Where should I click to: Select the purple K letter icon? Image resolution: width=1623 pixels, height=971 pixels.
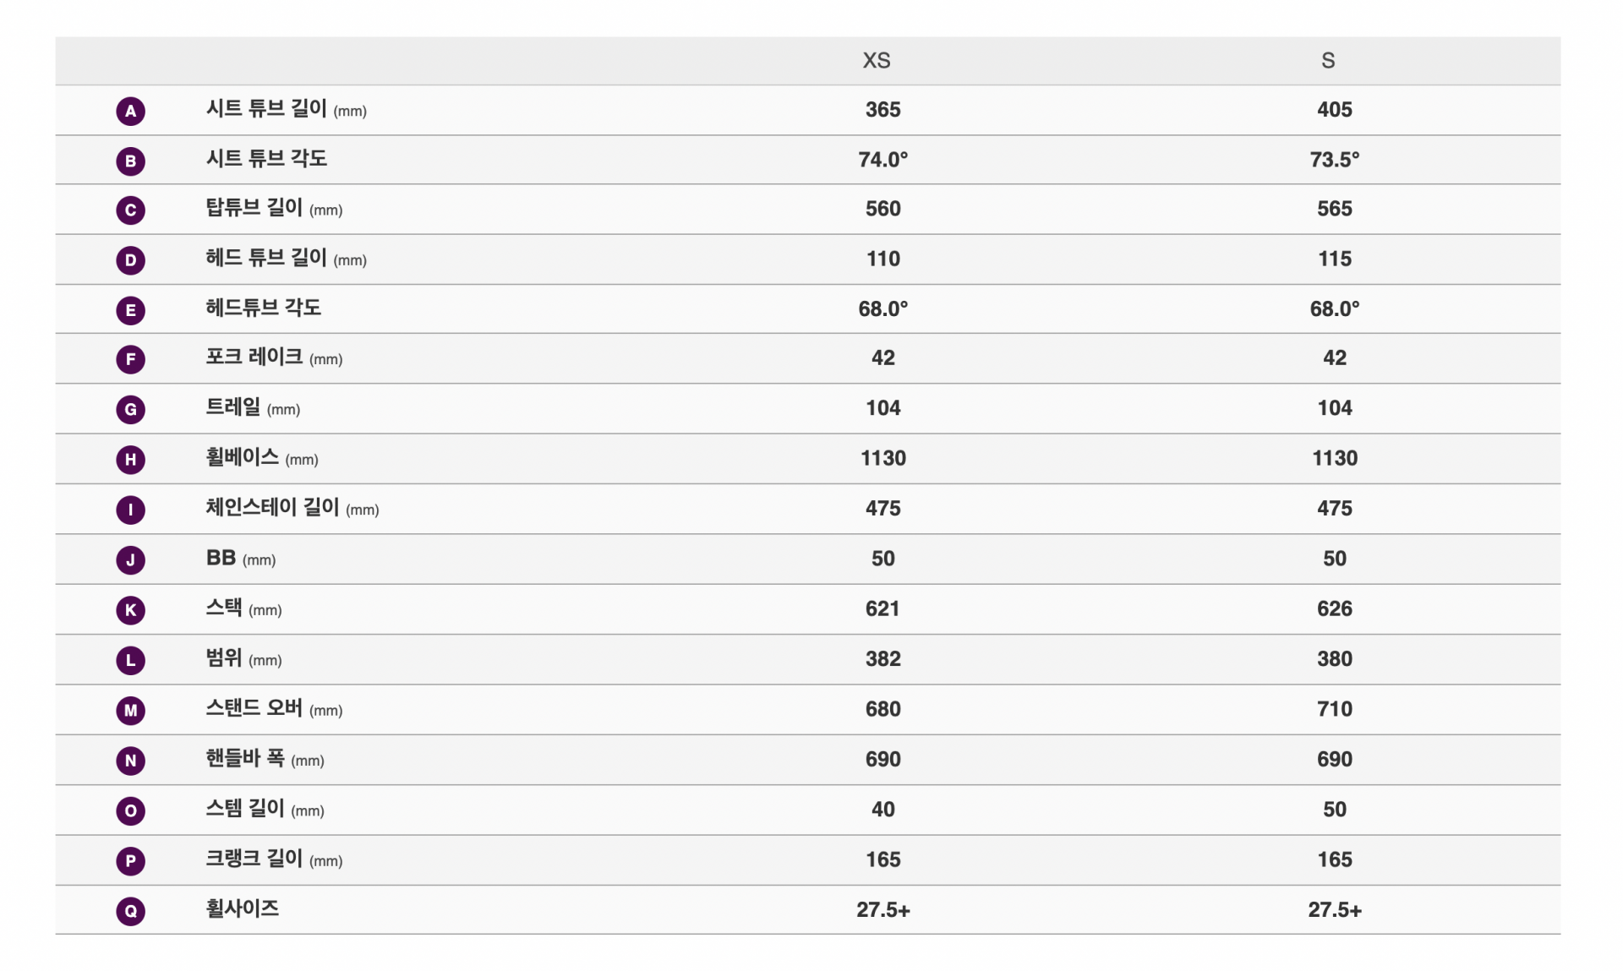(x=130, y=610)
